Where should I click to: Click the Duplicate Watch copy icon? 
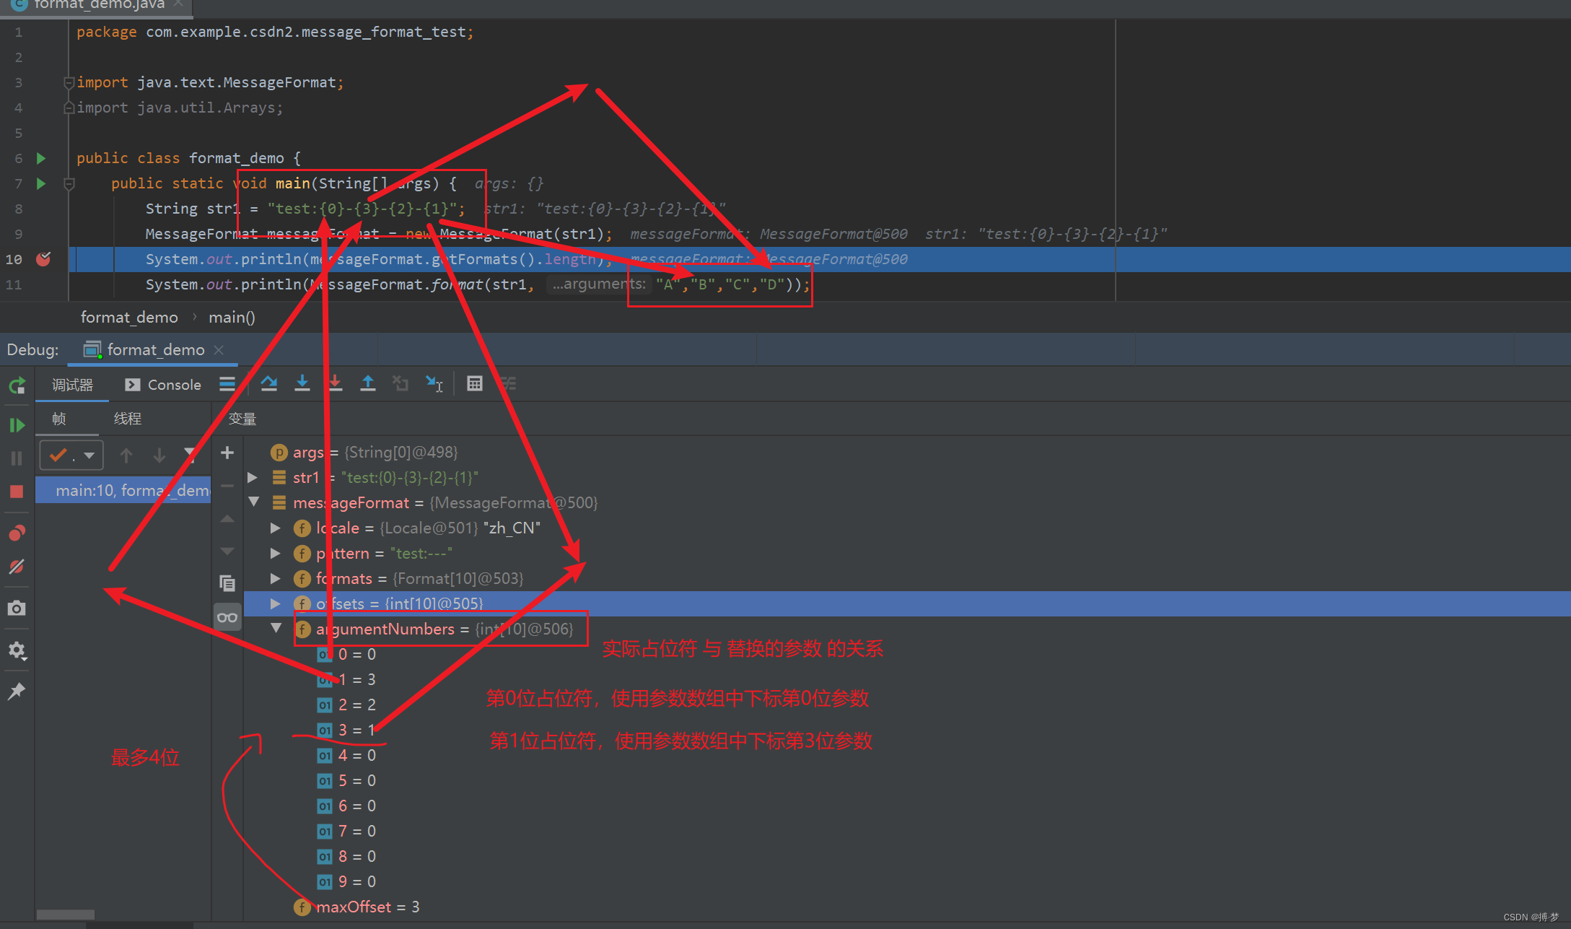227,583
